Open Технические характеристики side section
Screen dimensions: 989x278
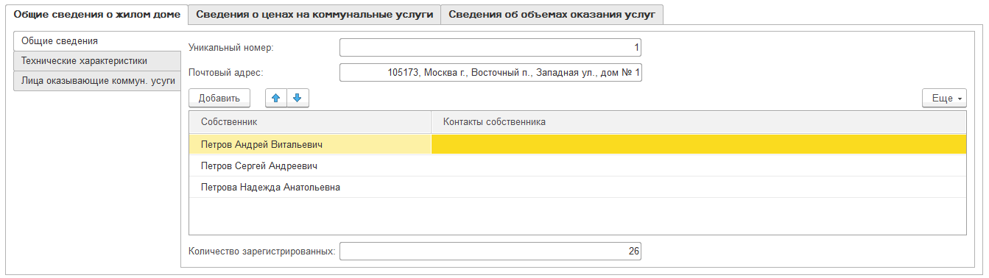(x=96, y=61)
